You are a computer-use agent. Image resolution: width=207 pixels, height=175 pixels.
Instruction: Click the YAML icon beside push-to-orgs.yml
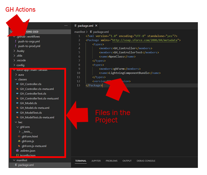(16, 41)
